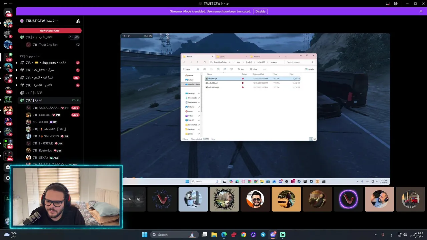427x240 pixels.
Task: Open Windows Start menu on the taskbar
Action: [x=145, y=235]
